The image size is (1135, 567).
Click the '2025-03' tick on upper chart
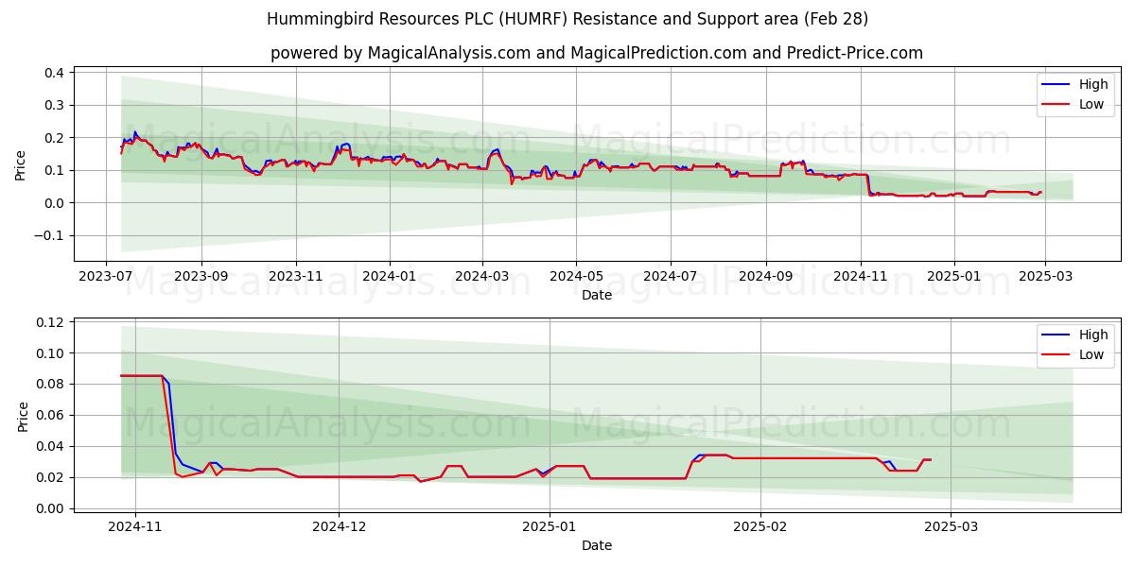tap(1044, 276)
